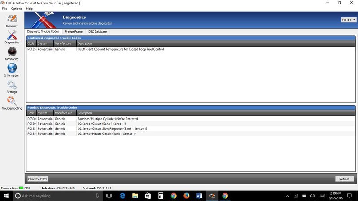
Task: Select the P0135 pending code row
Action: pos(191,134)
